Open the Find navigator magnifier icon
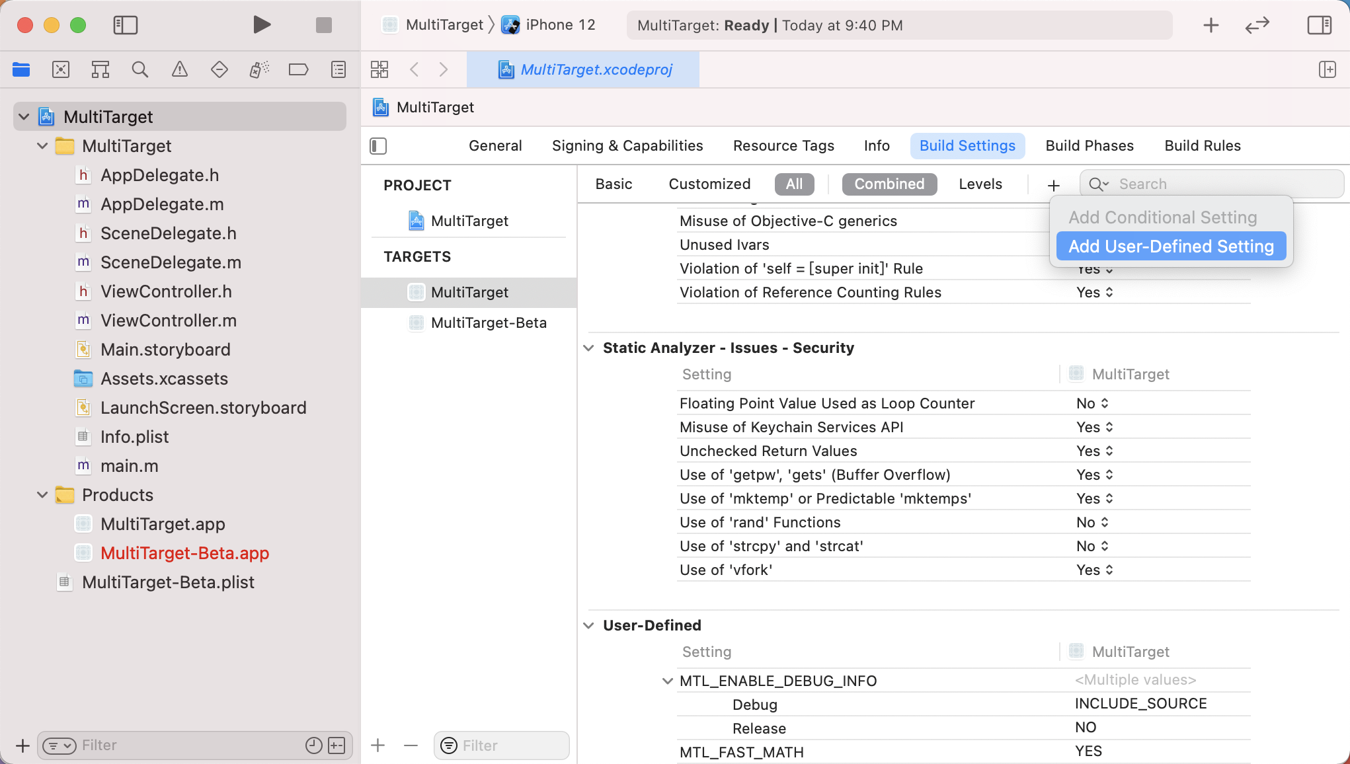Image resolution: width=1350 pixels, height=764 pixels. [x=139, y=69]
